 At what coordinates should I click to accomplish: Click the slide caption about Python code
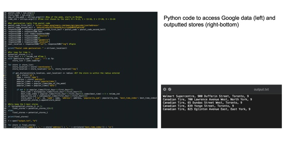click(x=219, y=21)
